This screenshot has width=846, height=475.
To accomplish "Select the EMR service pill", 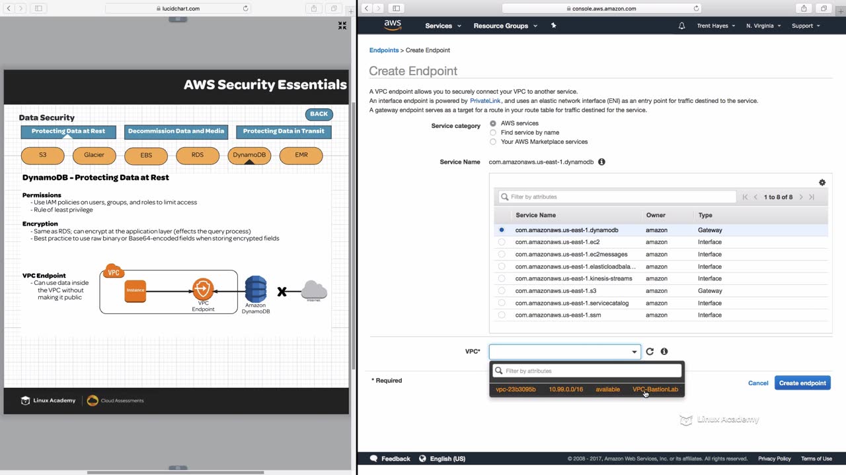I will [301, 155].
